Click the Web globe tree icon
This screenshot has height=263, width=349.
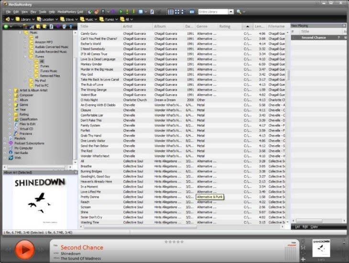pyautogui.click(x=11, y=158)
